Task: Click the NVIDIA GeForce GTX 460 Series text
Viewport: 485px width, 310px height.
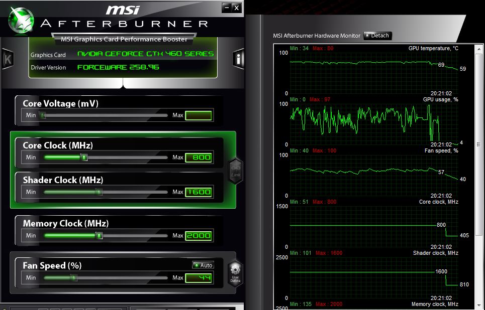Action: click(145, 54)
